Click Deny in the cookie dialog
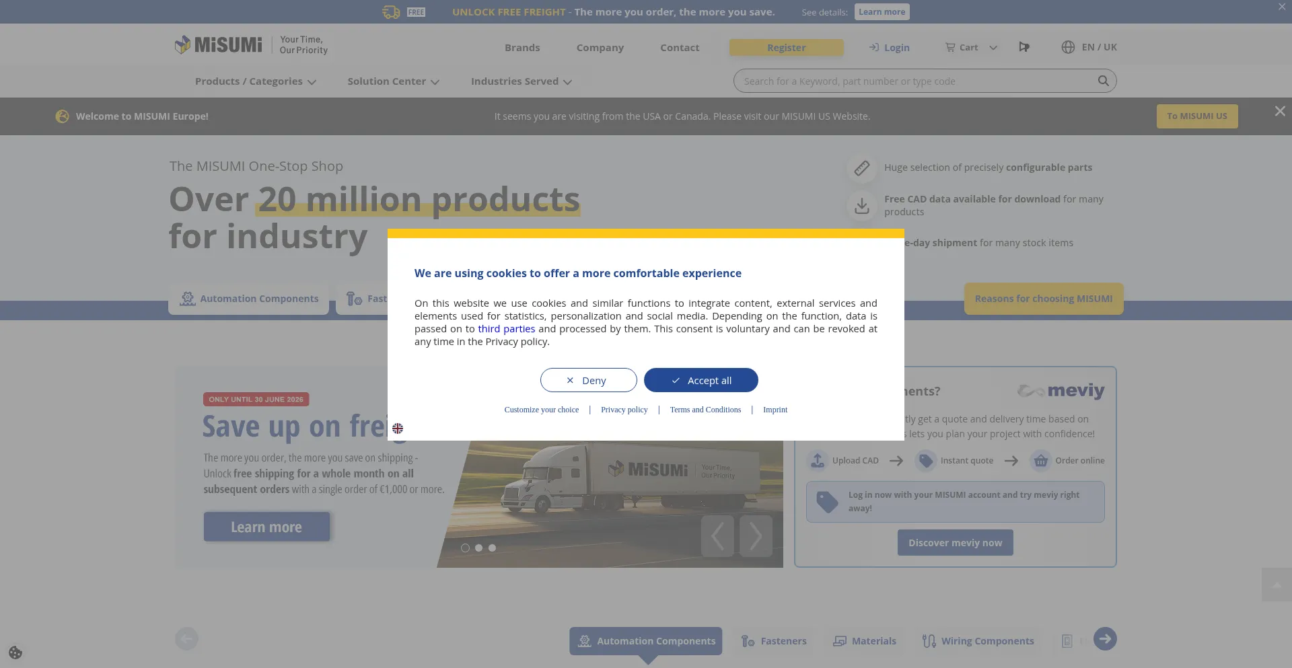 click(x=588, y=380)
